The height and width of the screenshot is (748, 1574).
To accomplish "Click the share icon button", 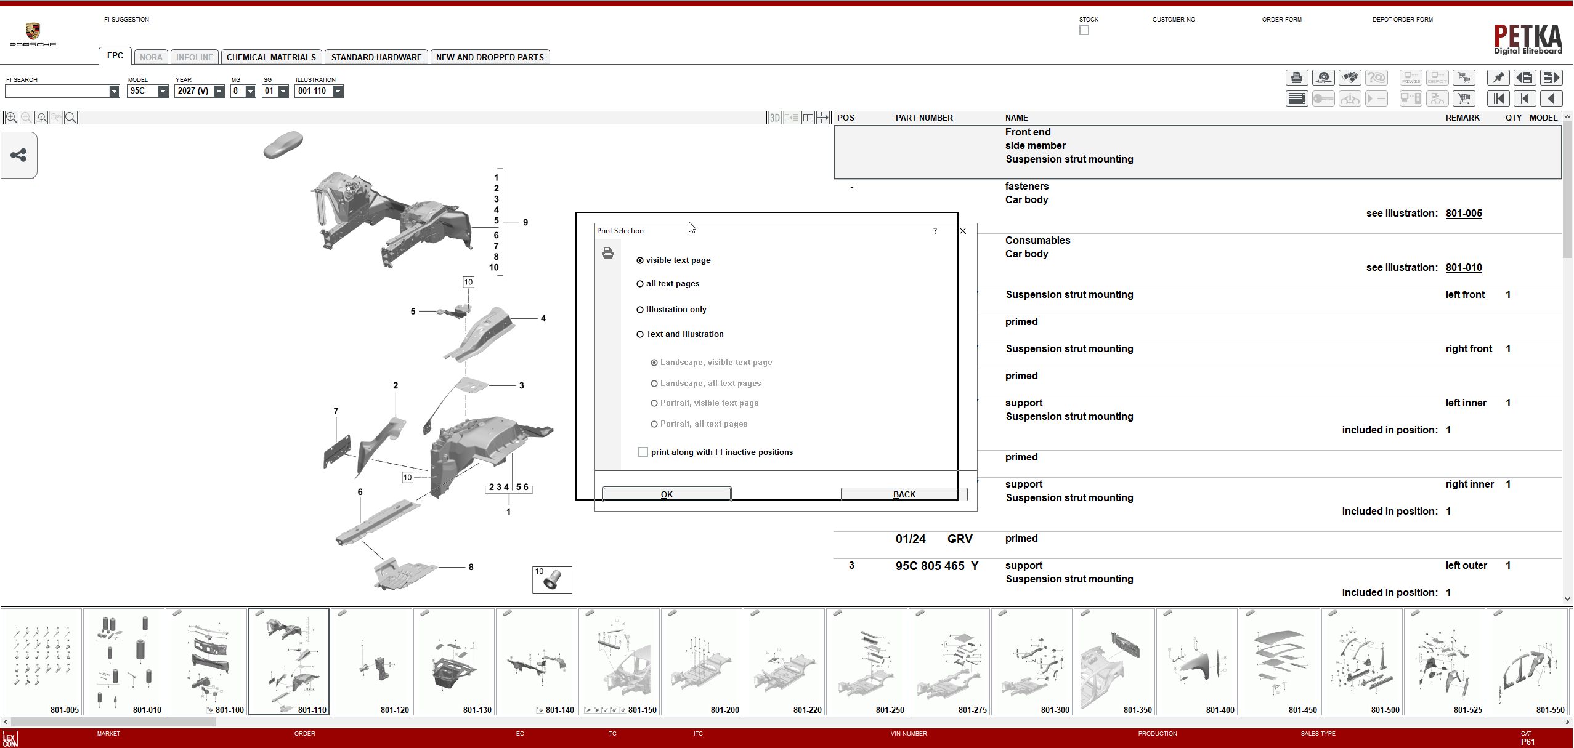I will (18, 155).
